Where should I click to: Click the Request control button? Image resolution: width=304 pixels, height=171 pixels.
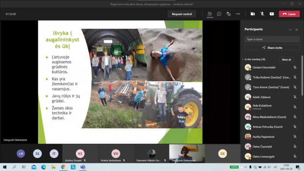tap(182, 14)
